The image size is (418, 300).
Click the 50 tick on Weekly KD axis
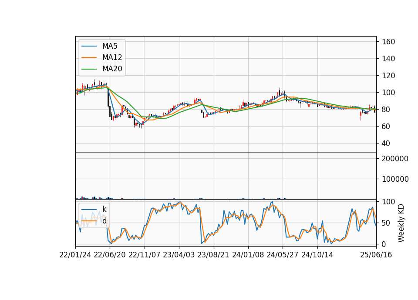click(x=386, y=223)
